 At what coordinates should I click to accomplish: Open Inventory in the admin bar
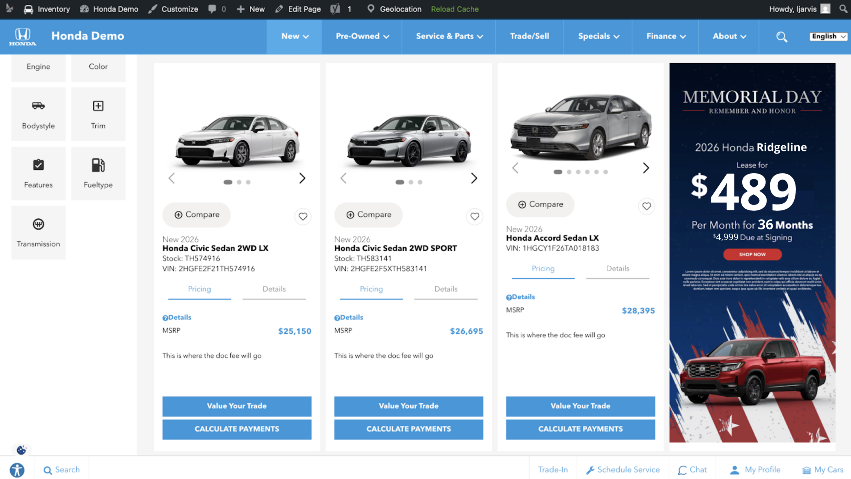(x=47, y=9)
